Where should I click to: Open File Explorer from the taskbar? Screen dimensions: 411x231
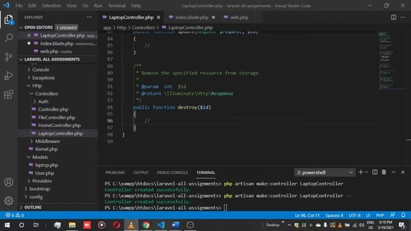click(72, 225)
